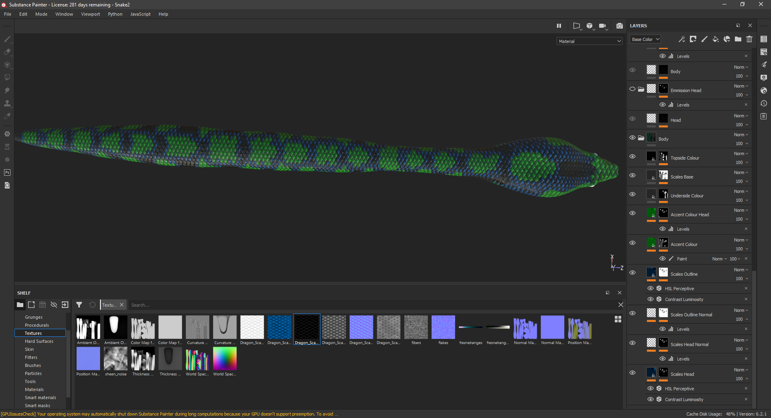The width and height of the screenshot is (771, 418).
Task: Open the Base Color channel dropdown
Action: pyautogui.click(x=645, y=39)
